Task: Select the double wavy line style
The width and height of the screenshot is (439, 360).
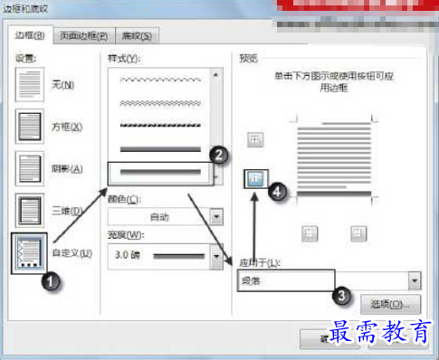Action: tap(160, 103)
